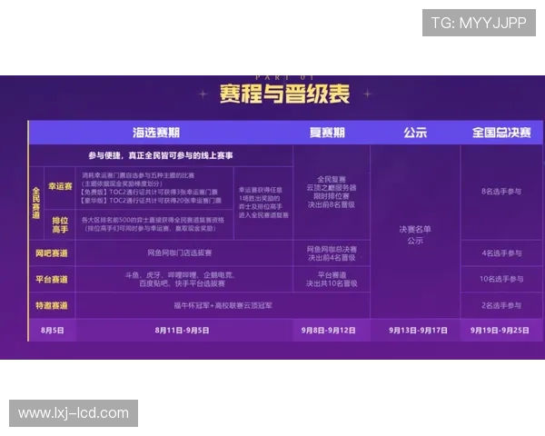Click the 8名选手参与 cell
The height and width of the screenshot is (436, 545).
(501, 192)
